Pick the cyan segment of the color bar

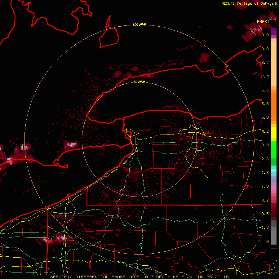pos(274,170)
